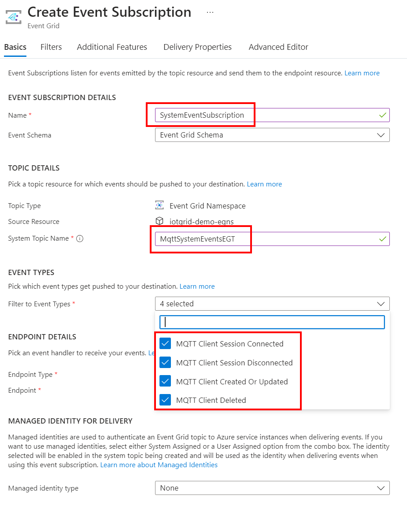This screenshot has width=407, height=517.
Task: Open the Advanced Editor tab
Action: 278,47
